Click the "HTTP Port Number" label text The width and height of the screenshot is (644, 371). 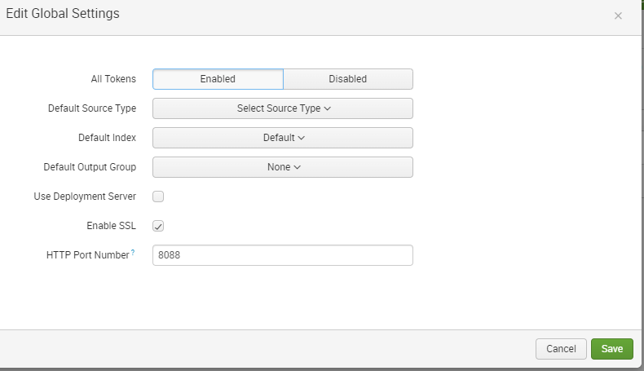click(x=87, y=255)
